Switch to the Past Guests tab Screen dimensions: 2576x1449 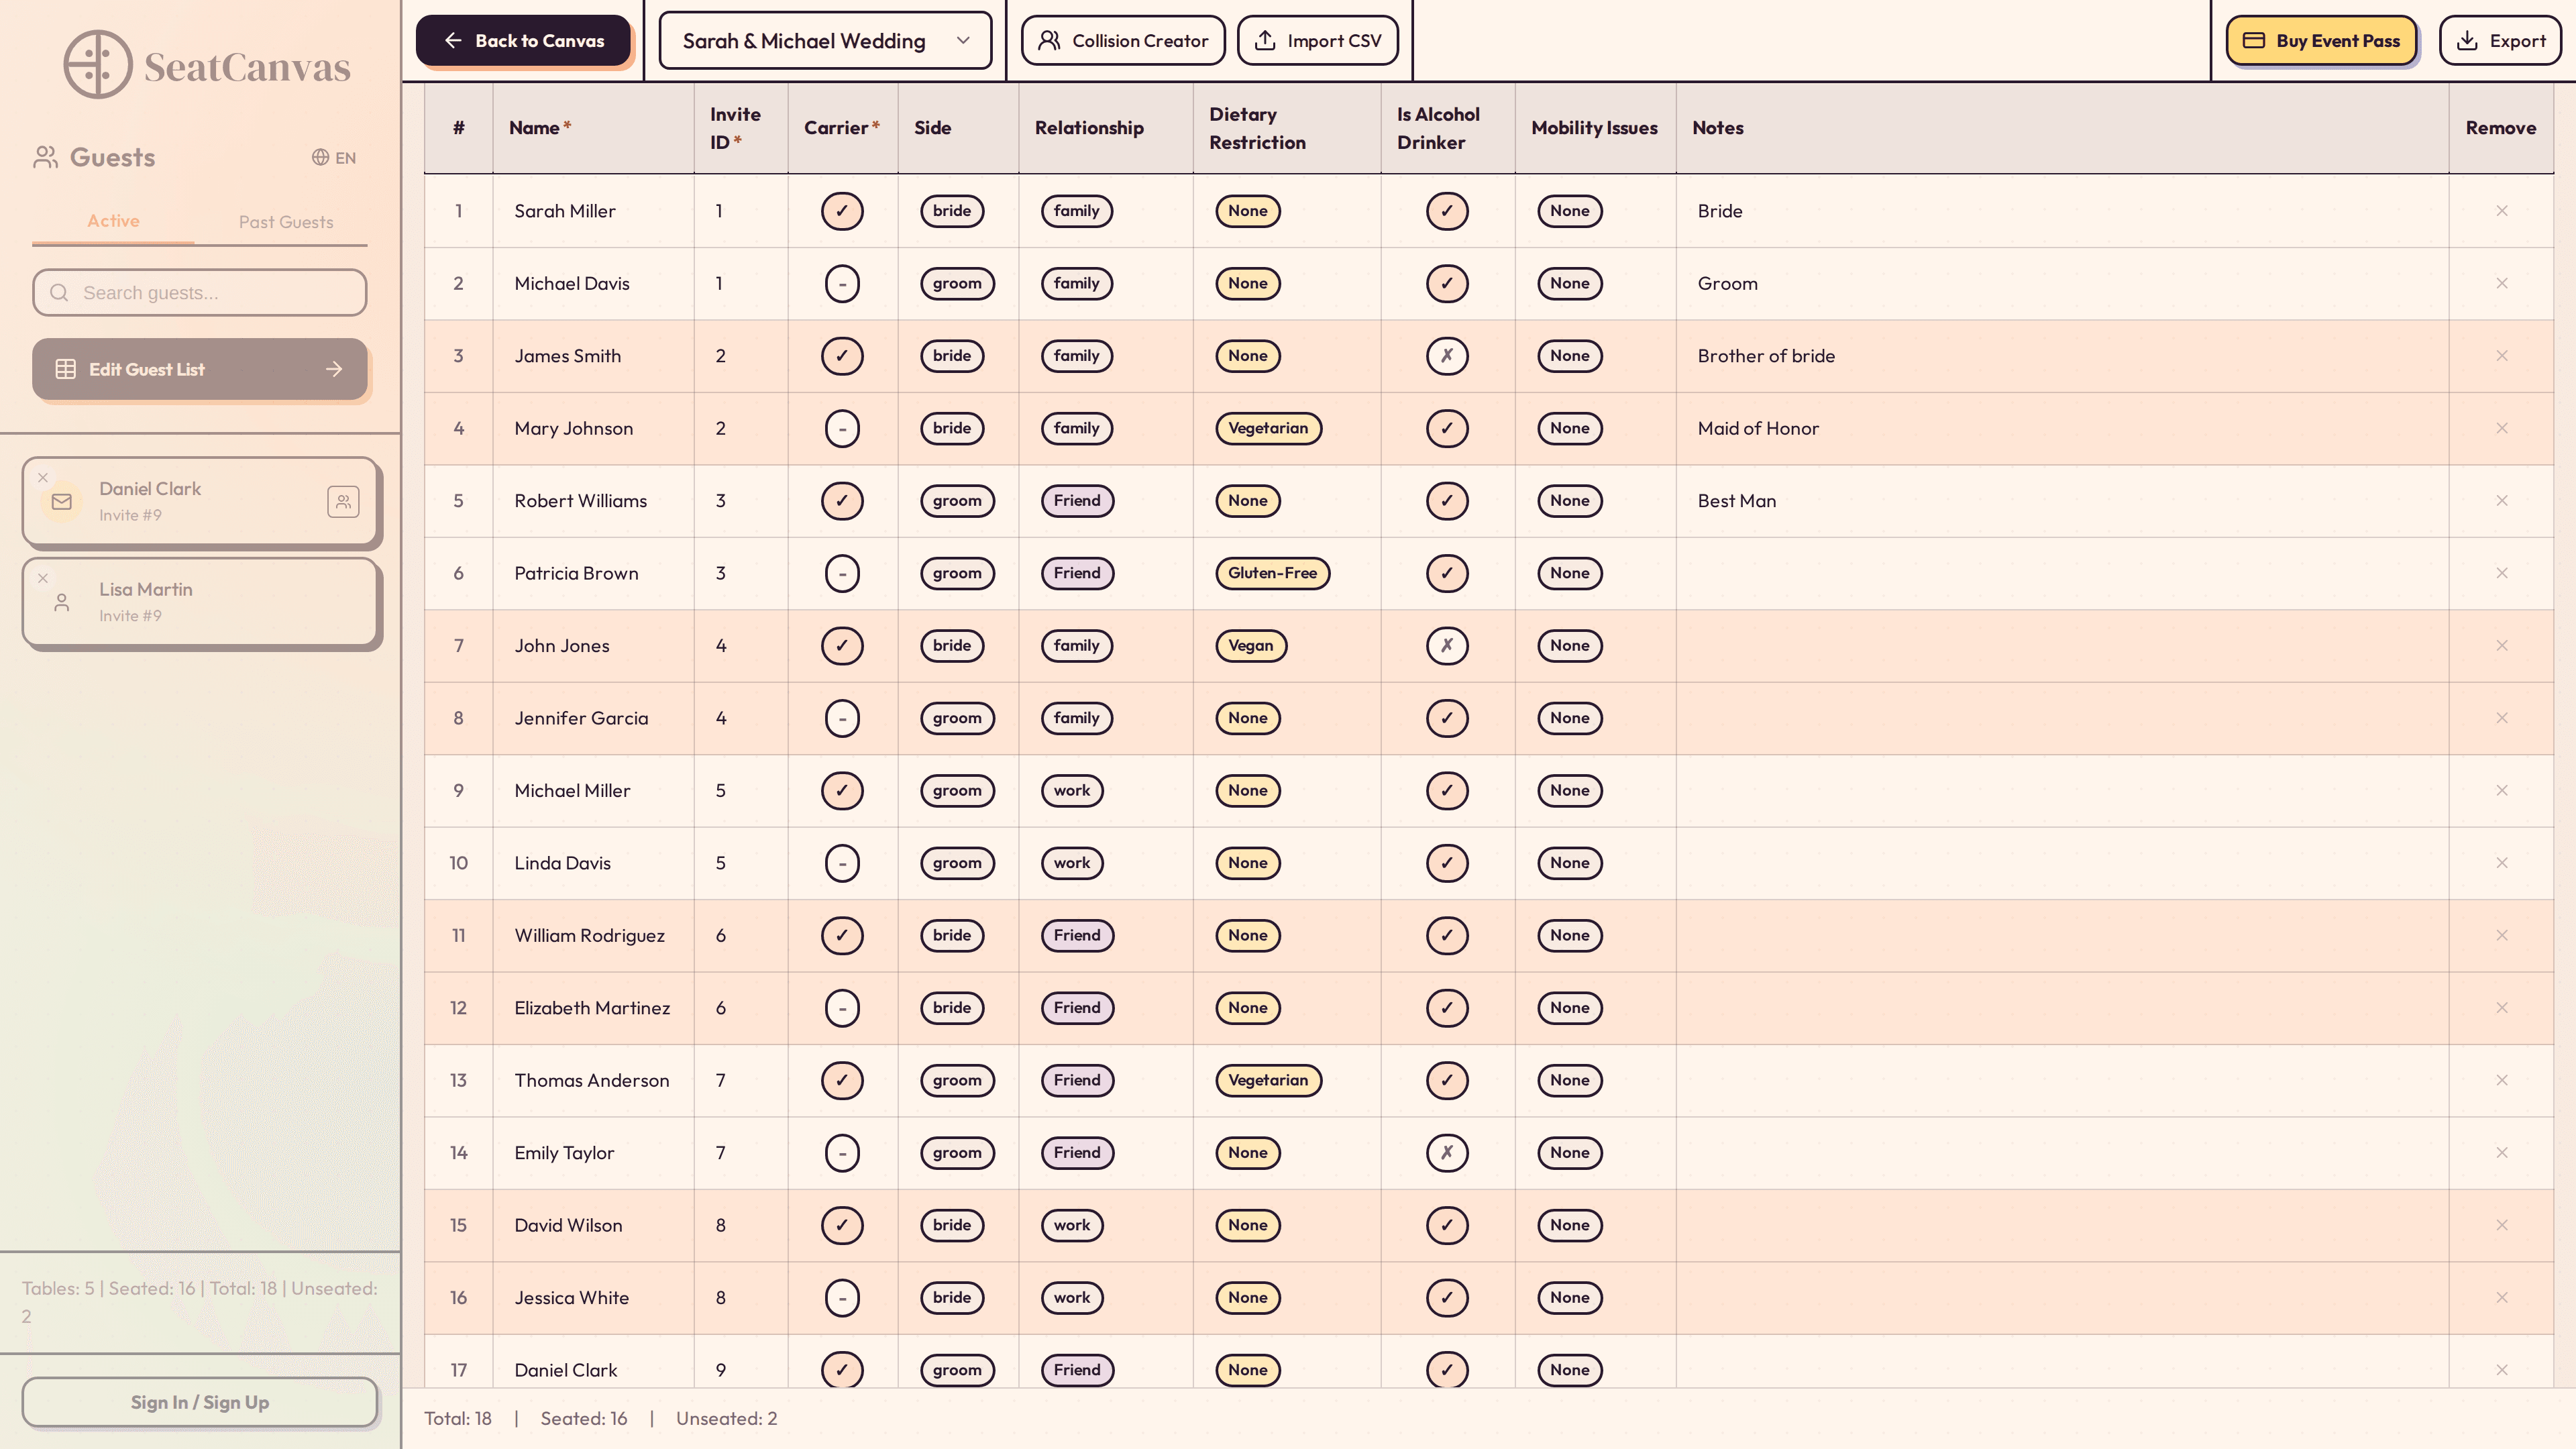(x=286, y=222)
